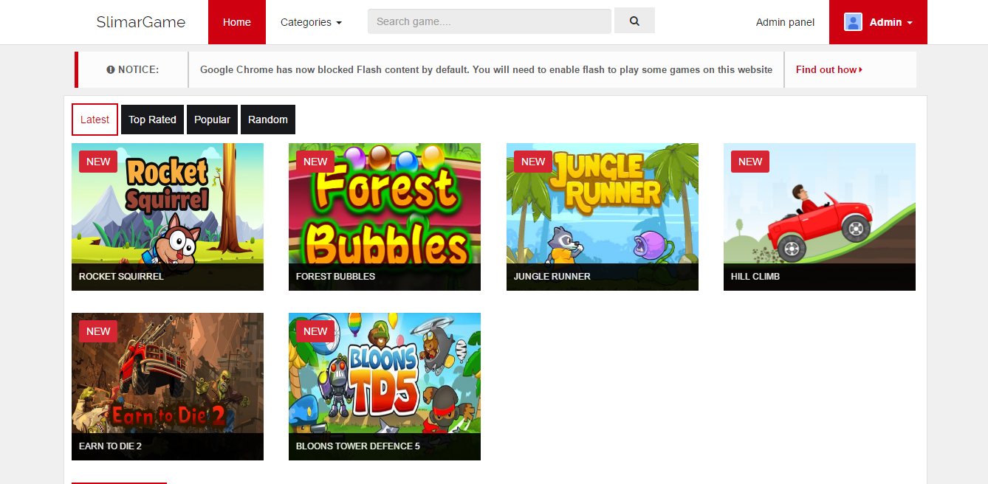Go to the Home menu item
The image size is (988, 484).
pos(237,22)
